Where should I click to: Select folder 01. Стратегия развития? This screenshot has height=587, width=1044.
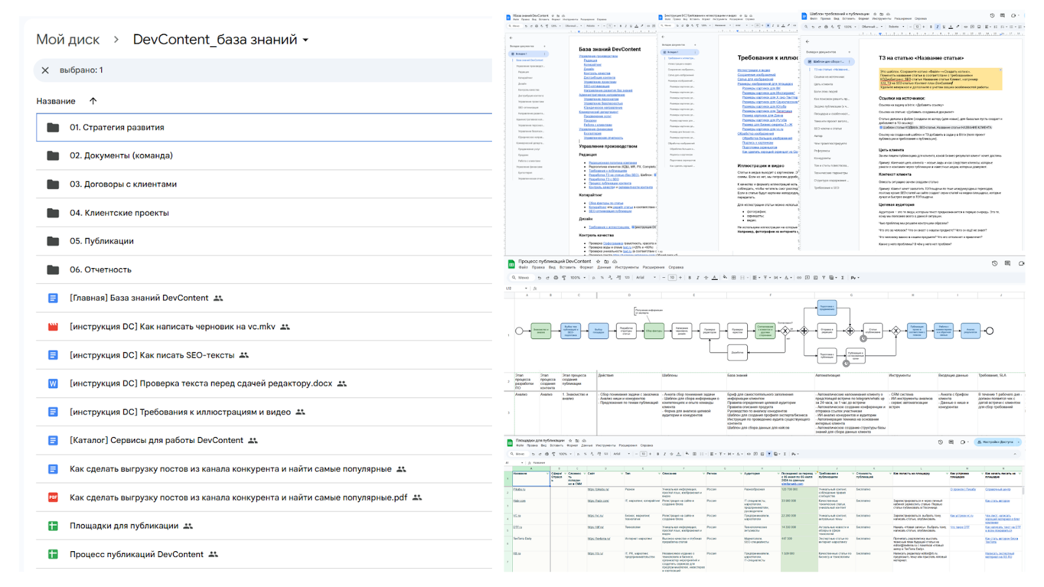(264, 128)
